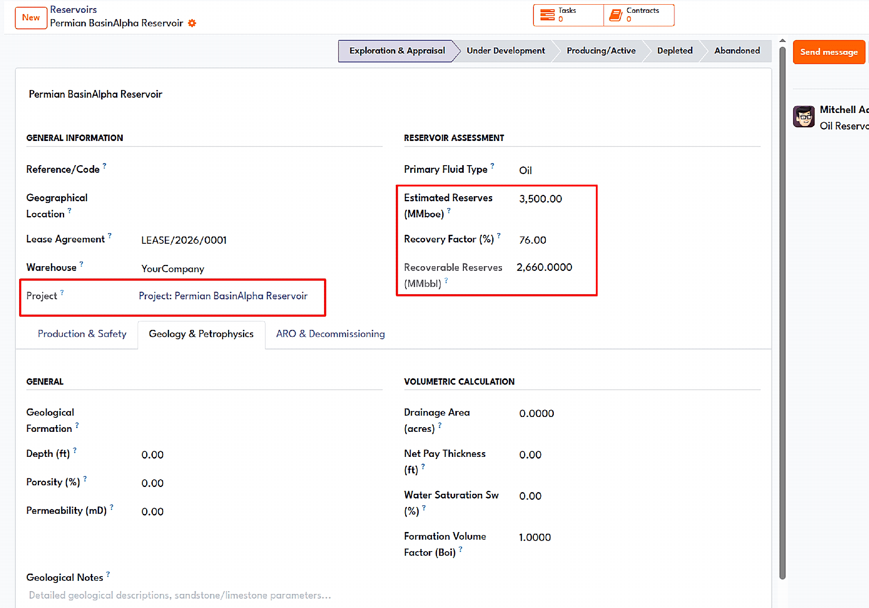The width and height of the screenshot is (869, 608).
Task: Click the help icon next to Depth (ft)
Action: (75, 450)
